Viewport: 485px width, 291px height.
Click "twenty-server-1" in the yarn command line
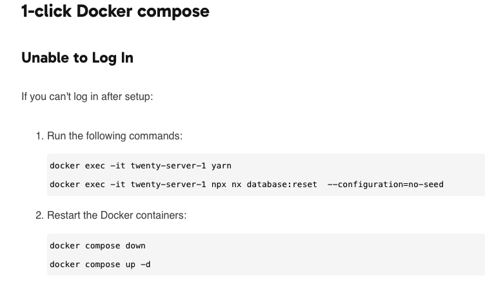point(168,166)
